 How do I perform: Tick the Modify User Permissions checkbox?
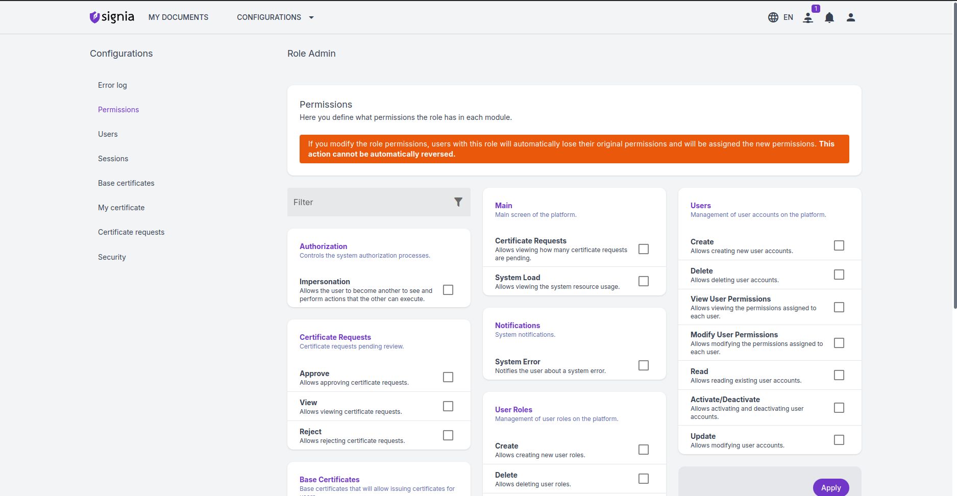click(x=839, y=343)
